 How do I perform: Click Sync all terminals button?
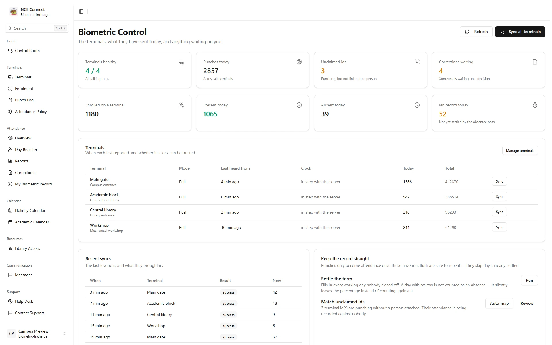click(520, 32)
